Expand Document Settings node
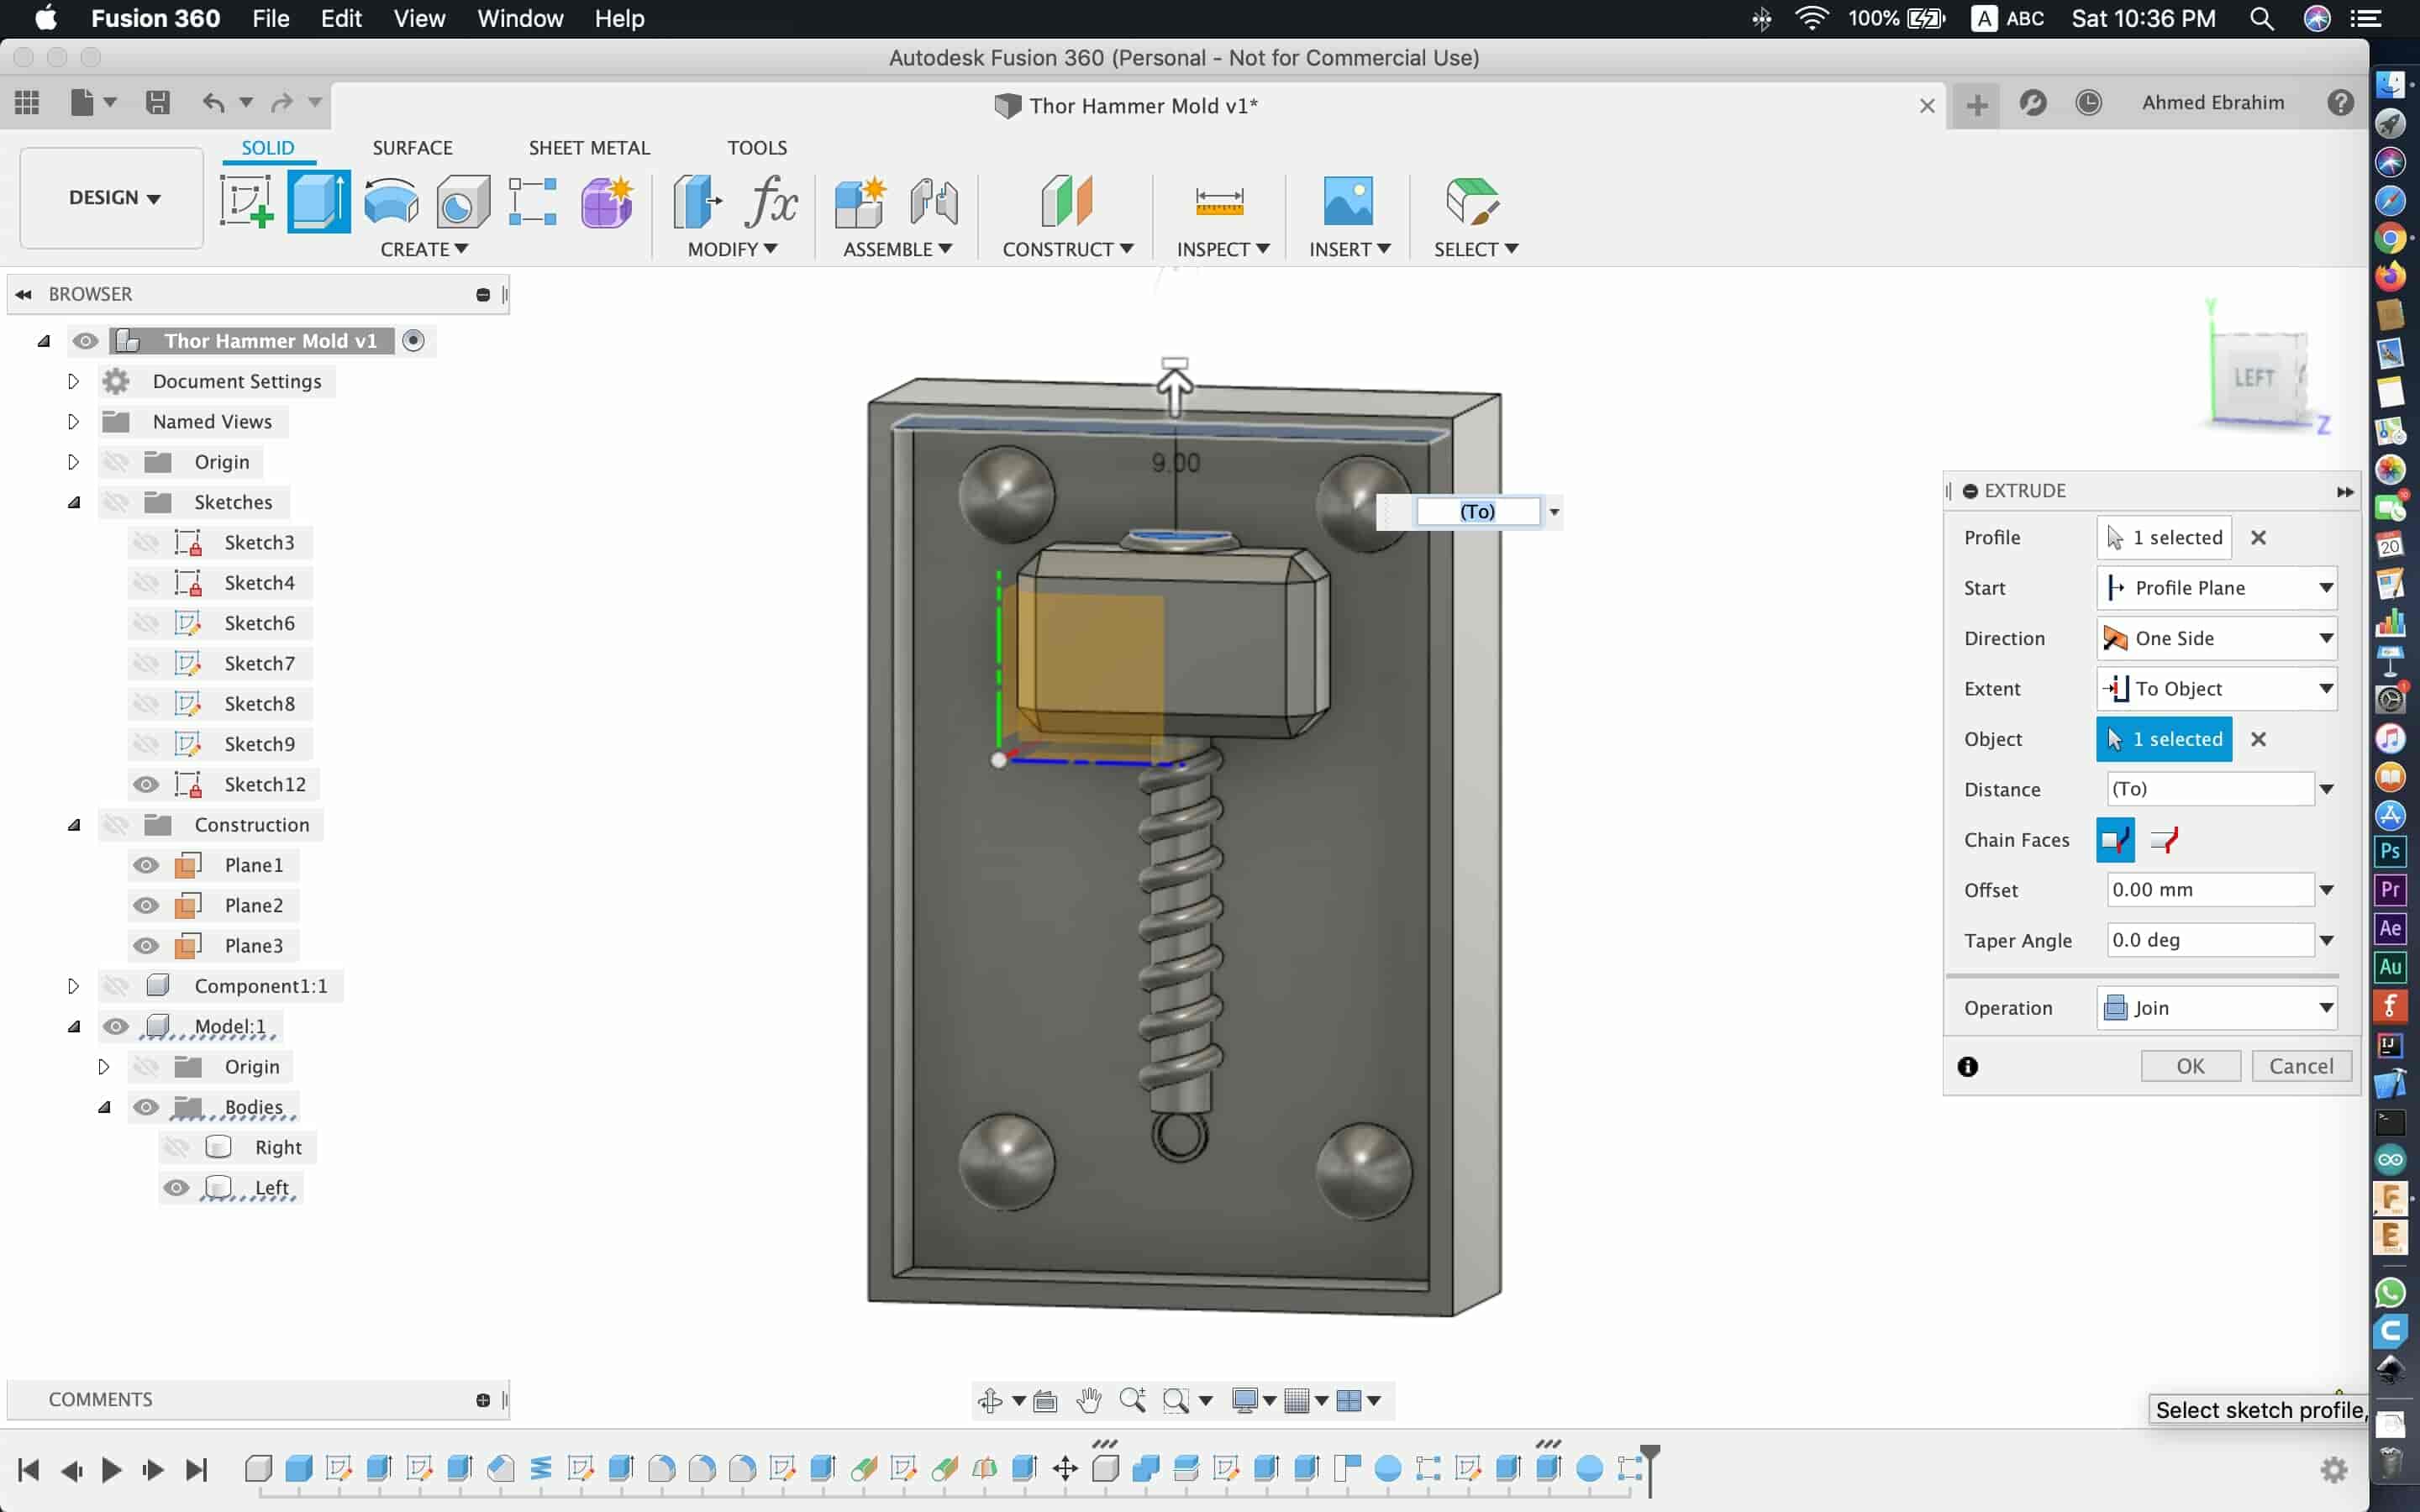 (x=73, y=381)
